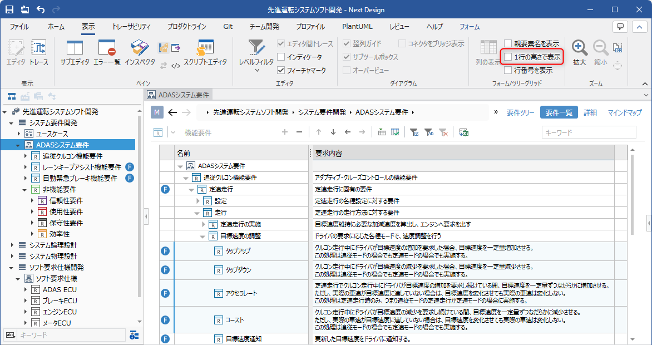Viewport: 652px width, 345px height.
Task: Move item down with down arrow
Action: [x=333, y=132]
